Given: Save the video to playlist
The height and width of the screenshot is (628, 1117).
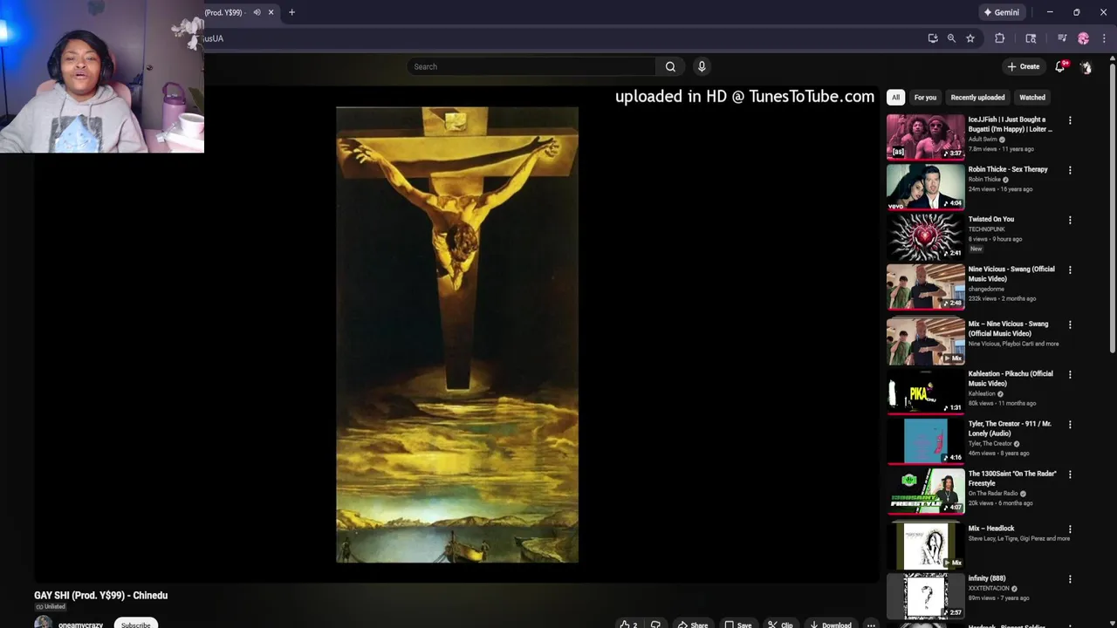Looking at the screenshot, I should coord(738,624).
